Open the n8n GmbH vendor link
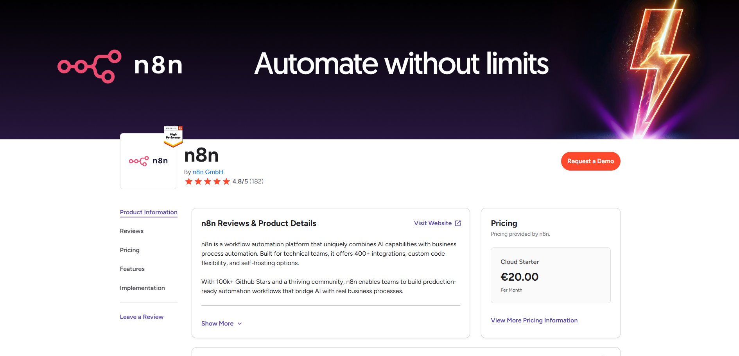The height and width of the screenshot is (356, 739). coord(208,172)
